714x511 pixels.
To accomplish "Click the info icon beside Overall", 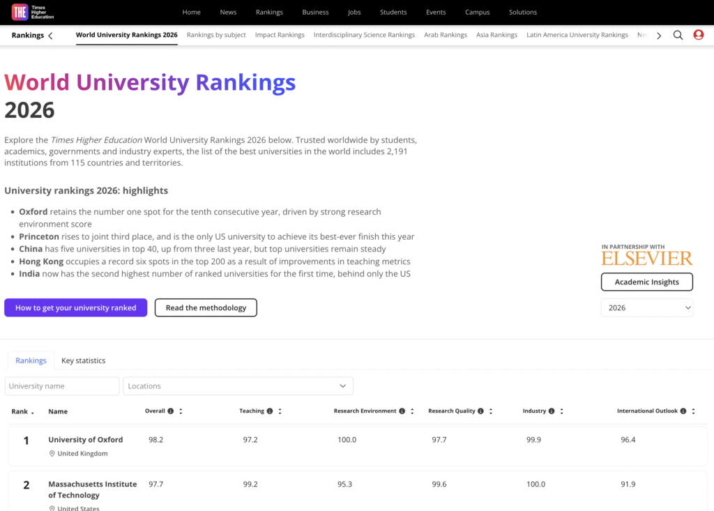I will (171, 411).
